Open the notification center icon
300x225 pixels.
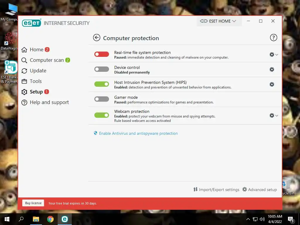click(291, 219)
